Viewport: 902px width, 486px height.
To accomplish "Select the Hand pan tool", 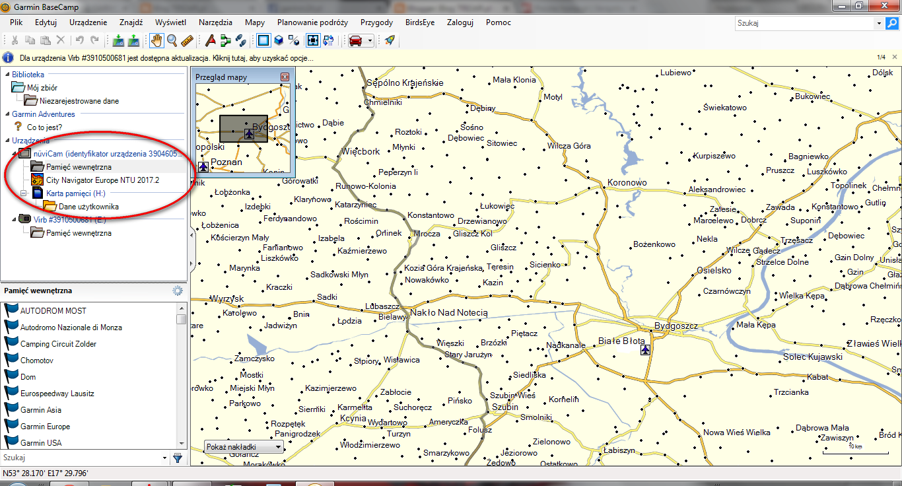I will (156, 41).
